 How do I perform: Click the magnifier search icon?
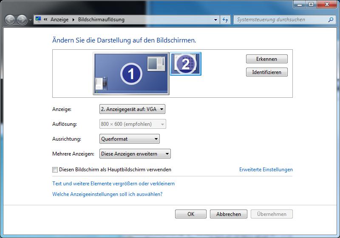[331, 20]
